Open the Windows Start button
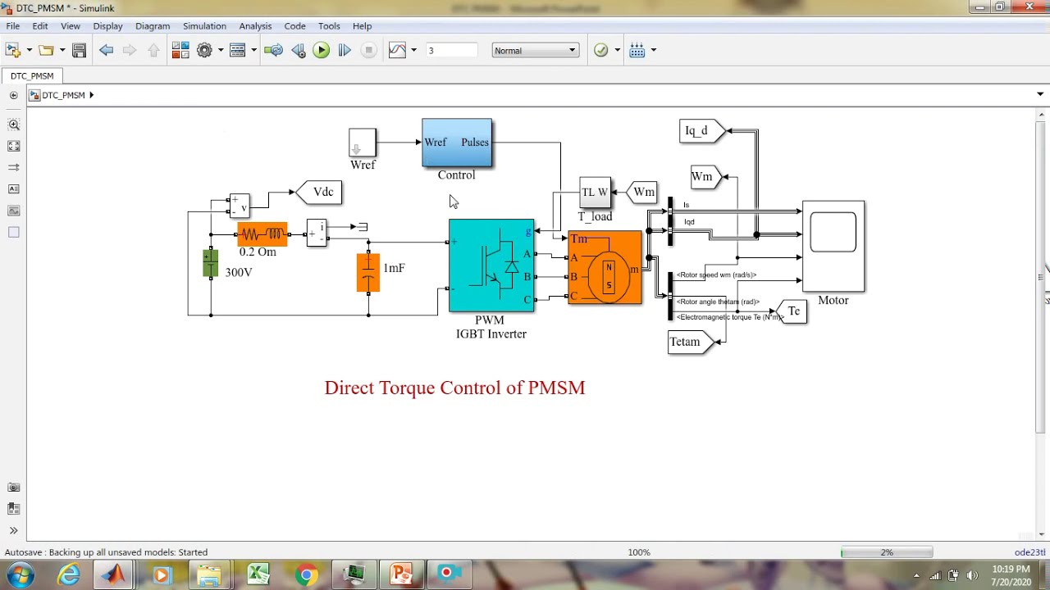The image size is (1050, 590). click(20, 574)
